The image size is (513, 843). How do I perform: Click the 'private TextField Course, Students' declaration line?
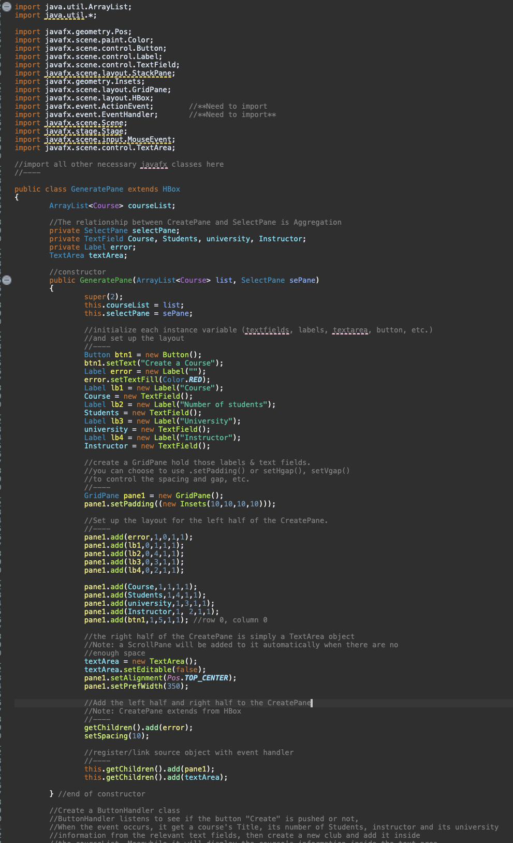pyautogui.click(x=178, y=239)
